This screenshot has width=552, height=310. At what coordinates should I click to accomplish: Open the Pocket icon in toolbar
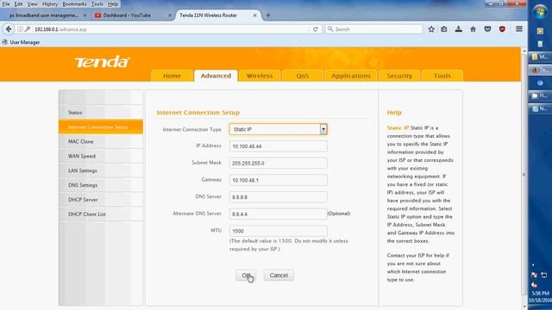(x=487, y=29)
